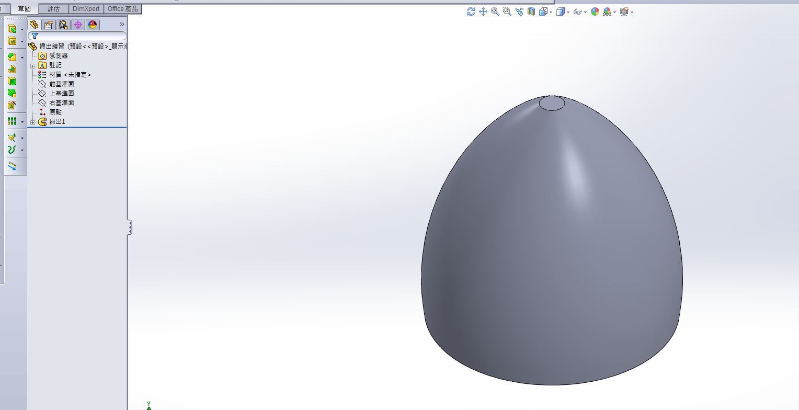The width and height of the screenshot is (799, 410).
Task: Open Edit Appearance color ball
Action: [595, 12]
